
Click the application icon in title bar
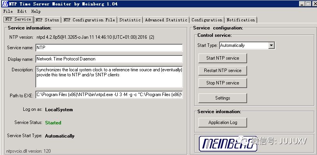point(5,4)
